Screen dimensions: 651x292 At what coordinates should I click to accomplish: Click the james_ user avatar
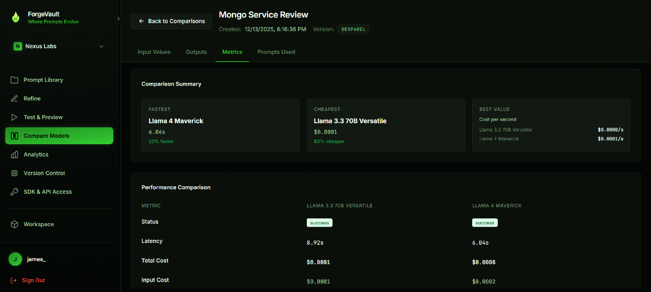point(15,259)
